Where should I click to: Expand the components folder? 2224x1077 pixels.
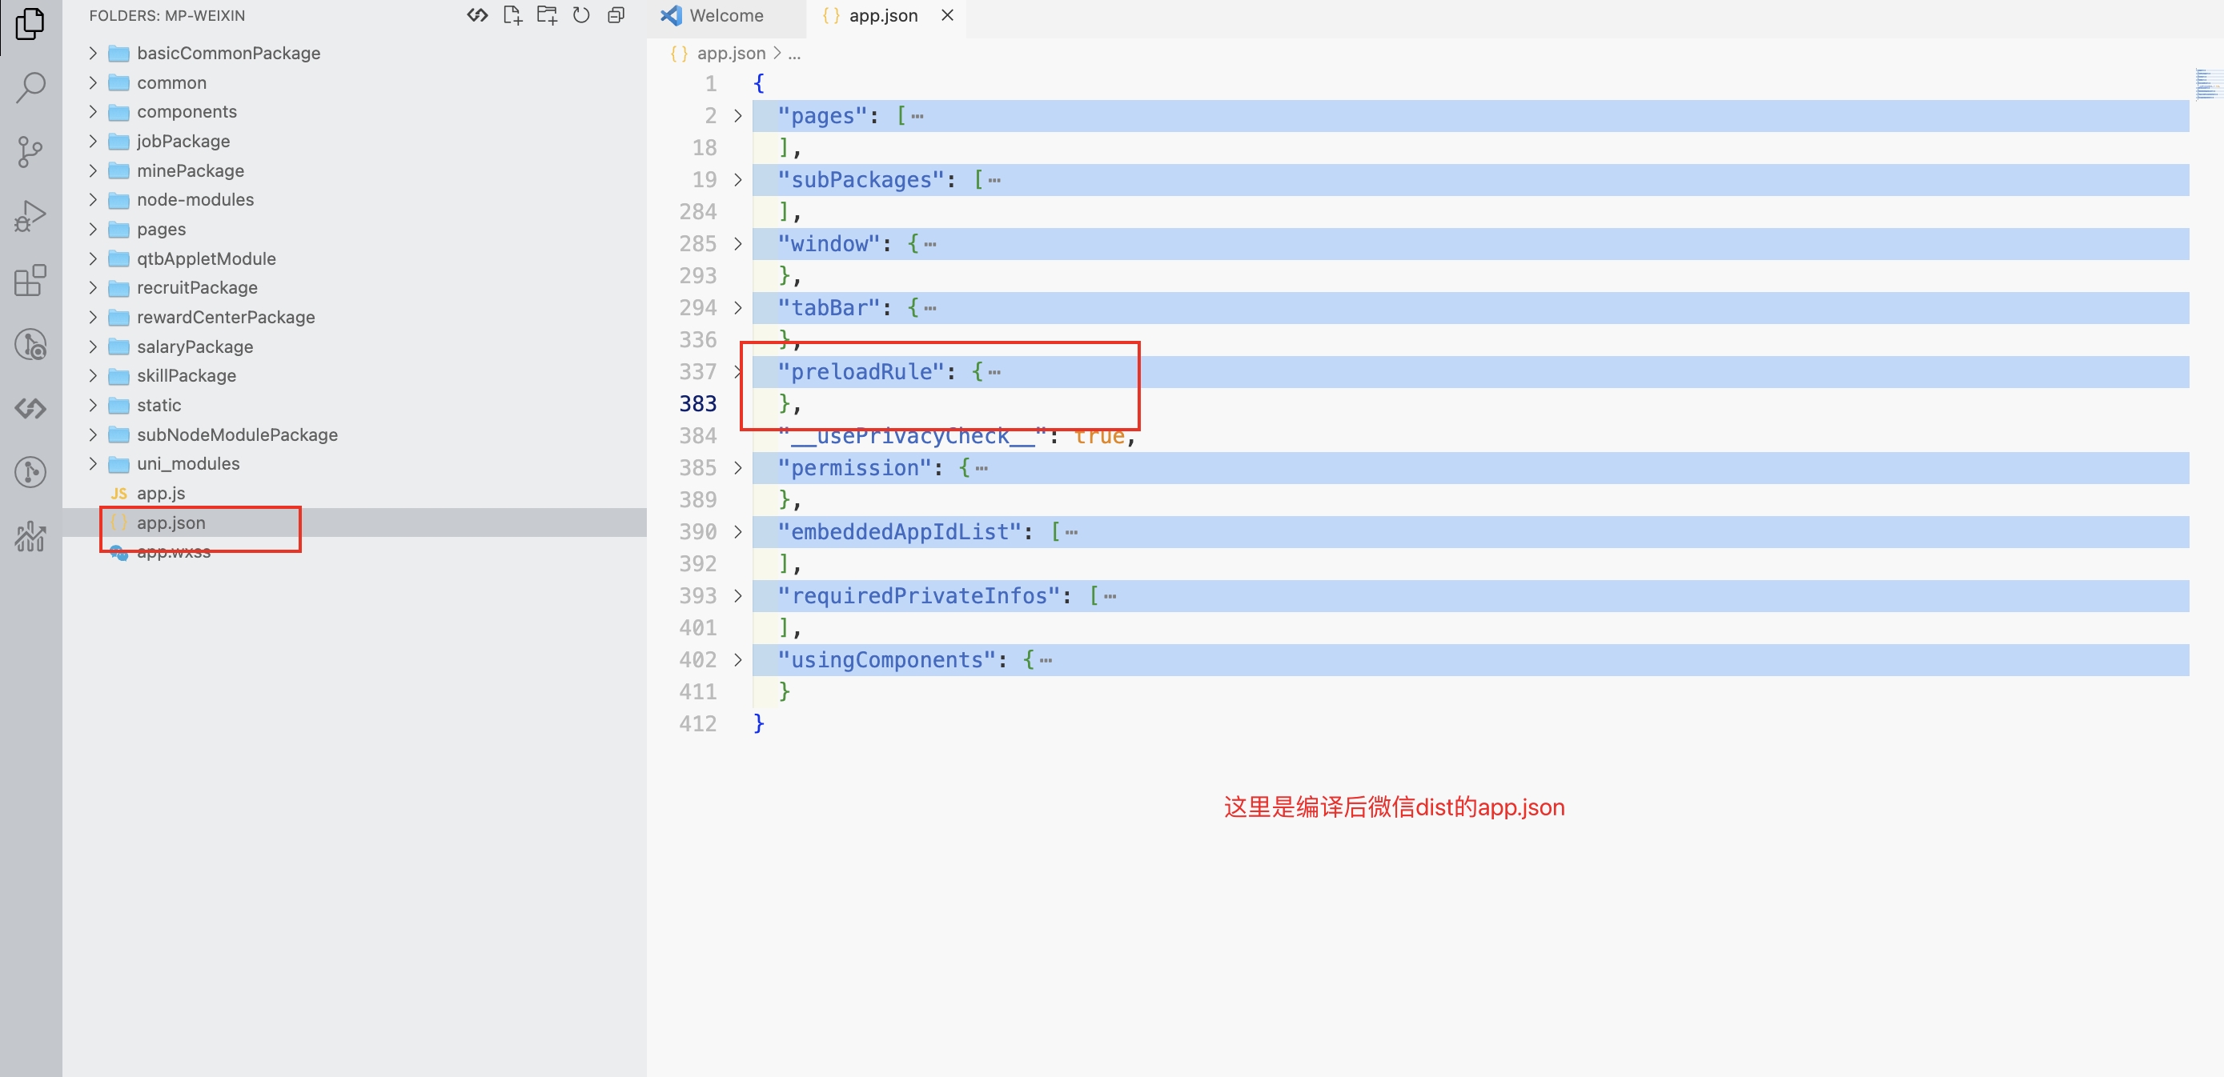93,111
